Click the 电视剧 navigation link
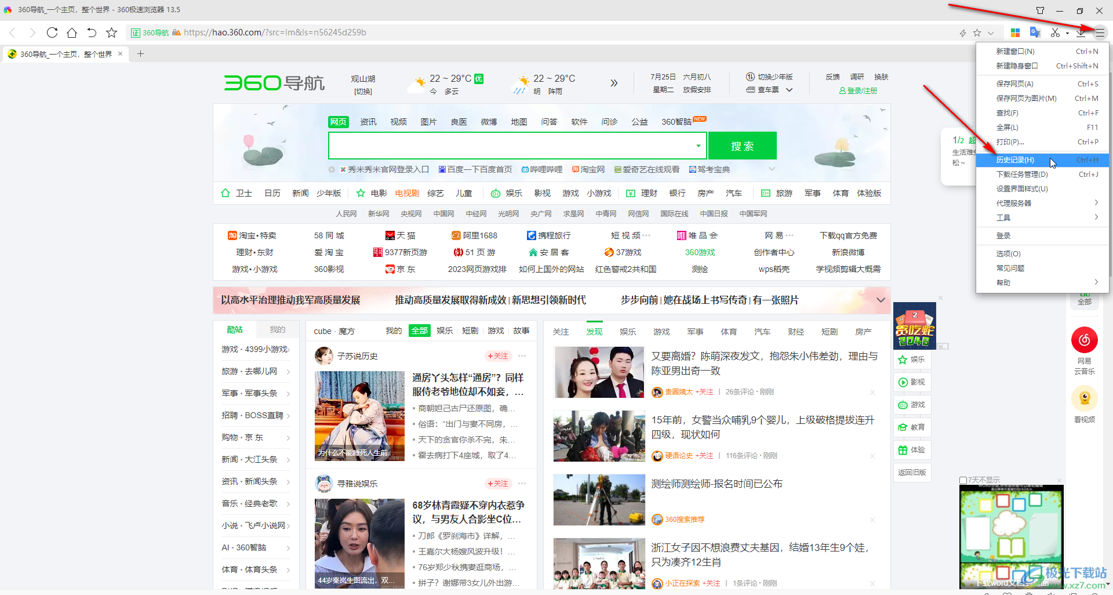Image resolution: width=1113 pixels, height=595 pixels. pyautogui.click(x=407, y=193)
